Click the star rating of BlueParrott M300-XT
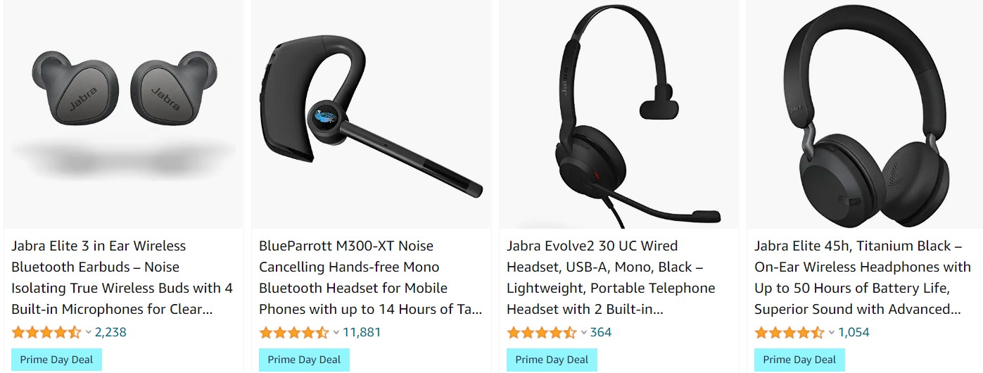This screenshot has height=373, width=983. (294, 332)
